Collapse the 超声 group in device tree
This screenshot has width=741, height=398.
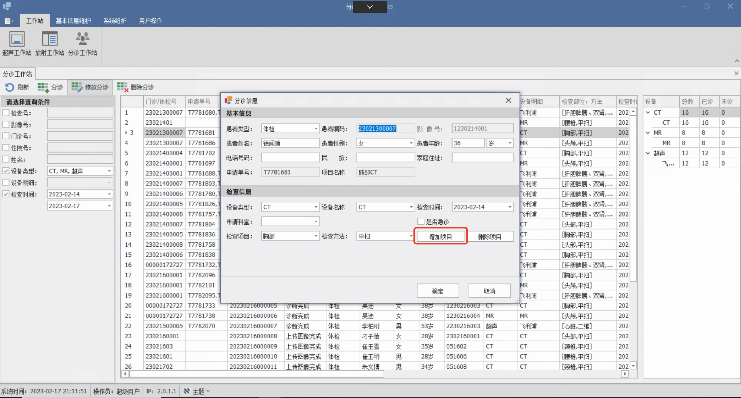tap(648, 153)
